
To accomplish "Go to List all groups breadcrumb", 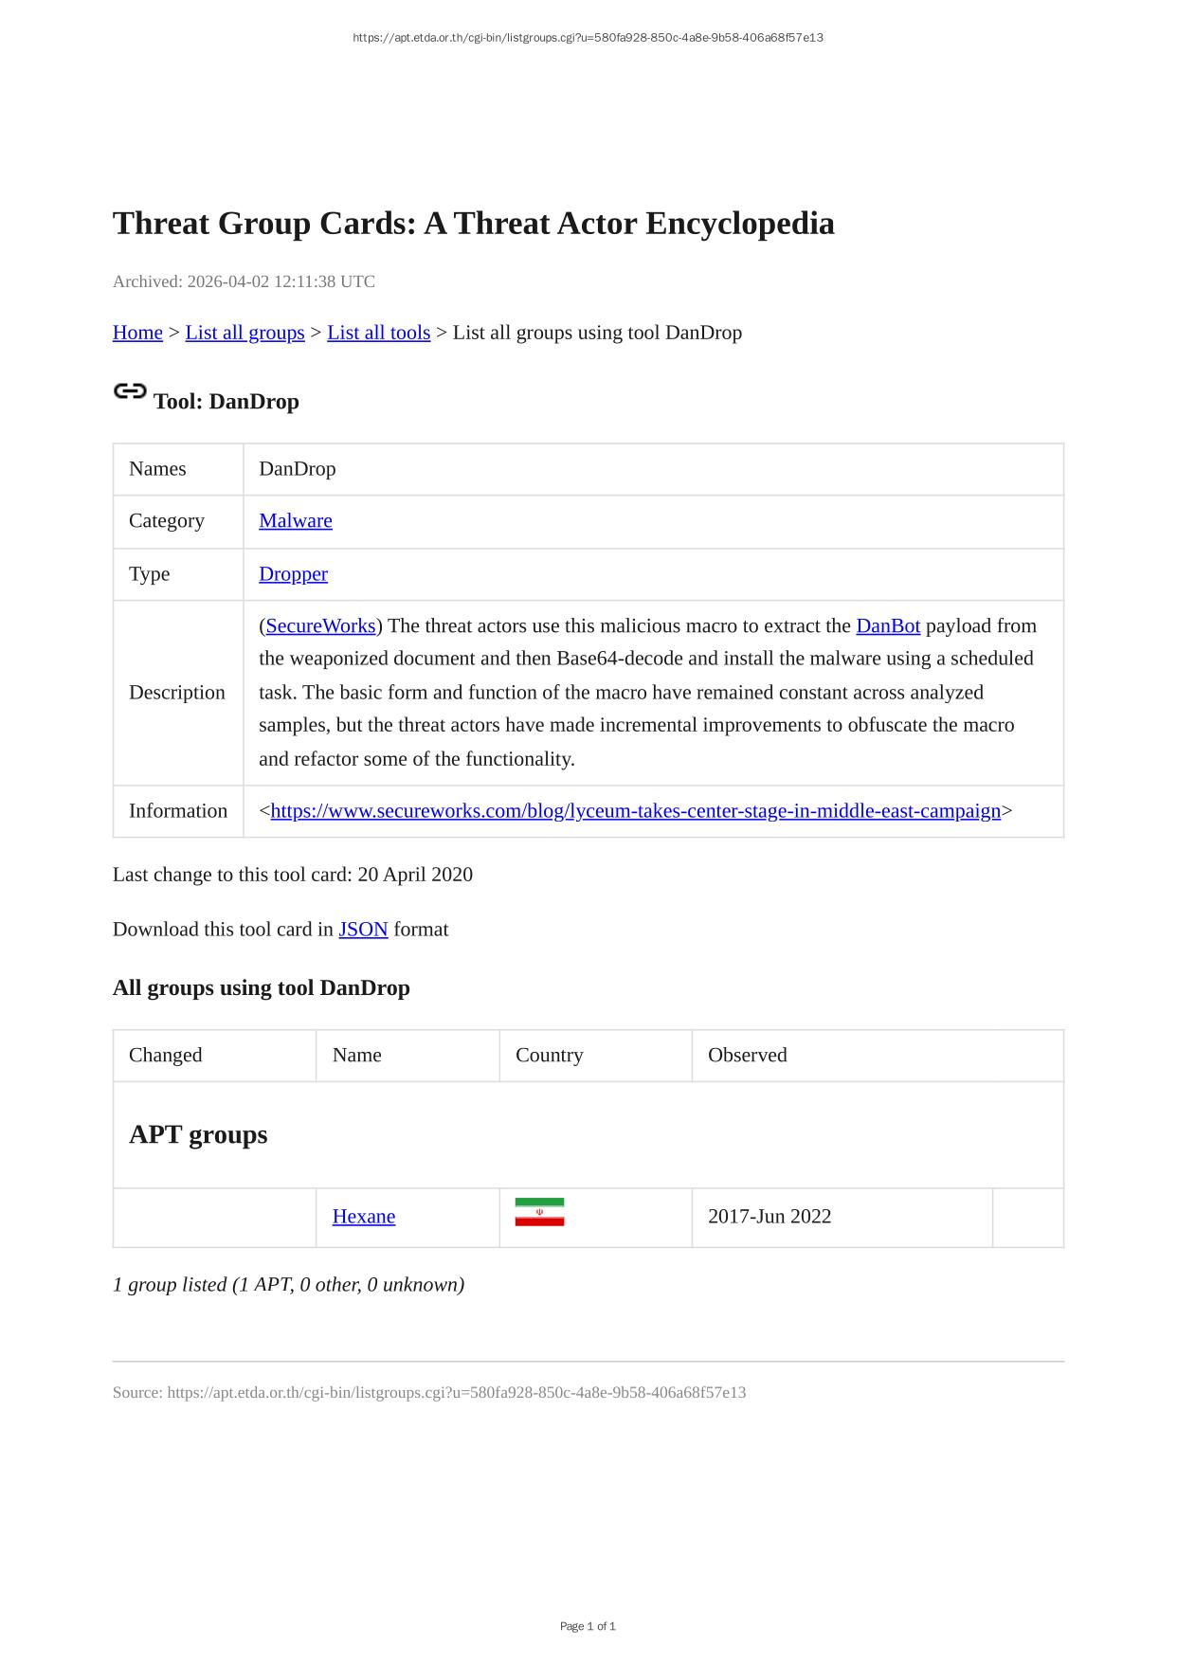I will click(x=244, y=333).
